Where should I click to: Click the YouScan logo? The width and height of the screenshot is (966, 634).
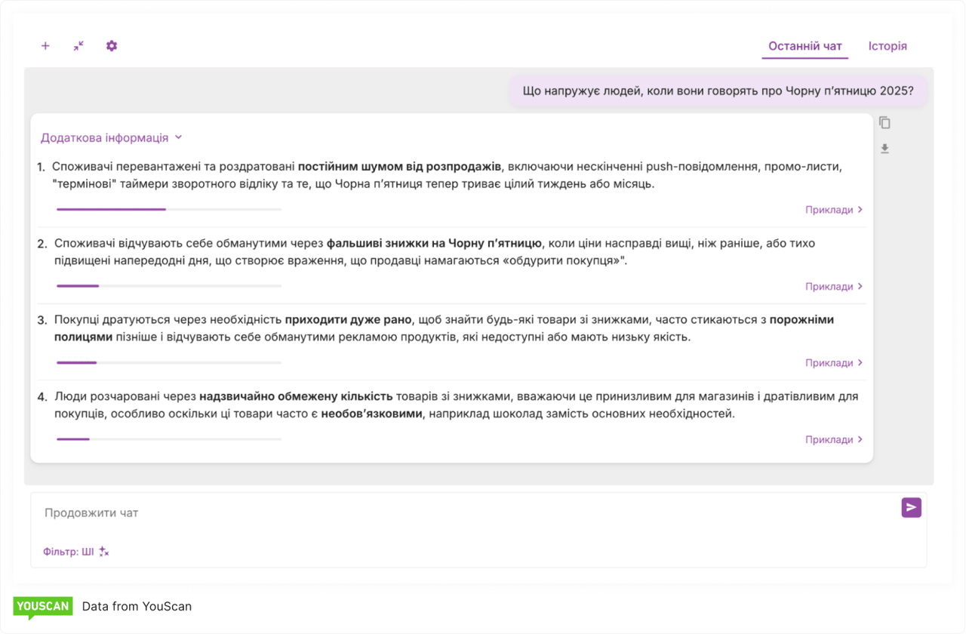pos(42,607)
